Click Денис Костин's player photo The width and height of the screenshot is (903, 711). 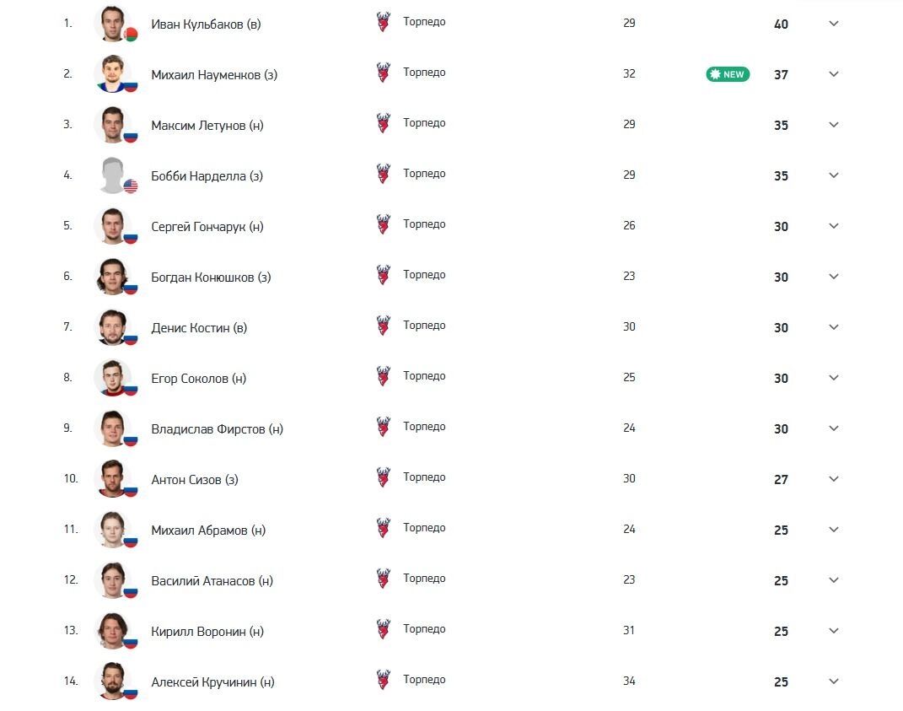[x=112, y=327]
